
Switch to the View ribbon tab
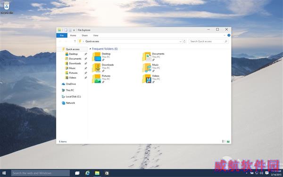point(96,35)
